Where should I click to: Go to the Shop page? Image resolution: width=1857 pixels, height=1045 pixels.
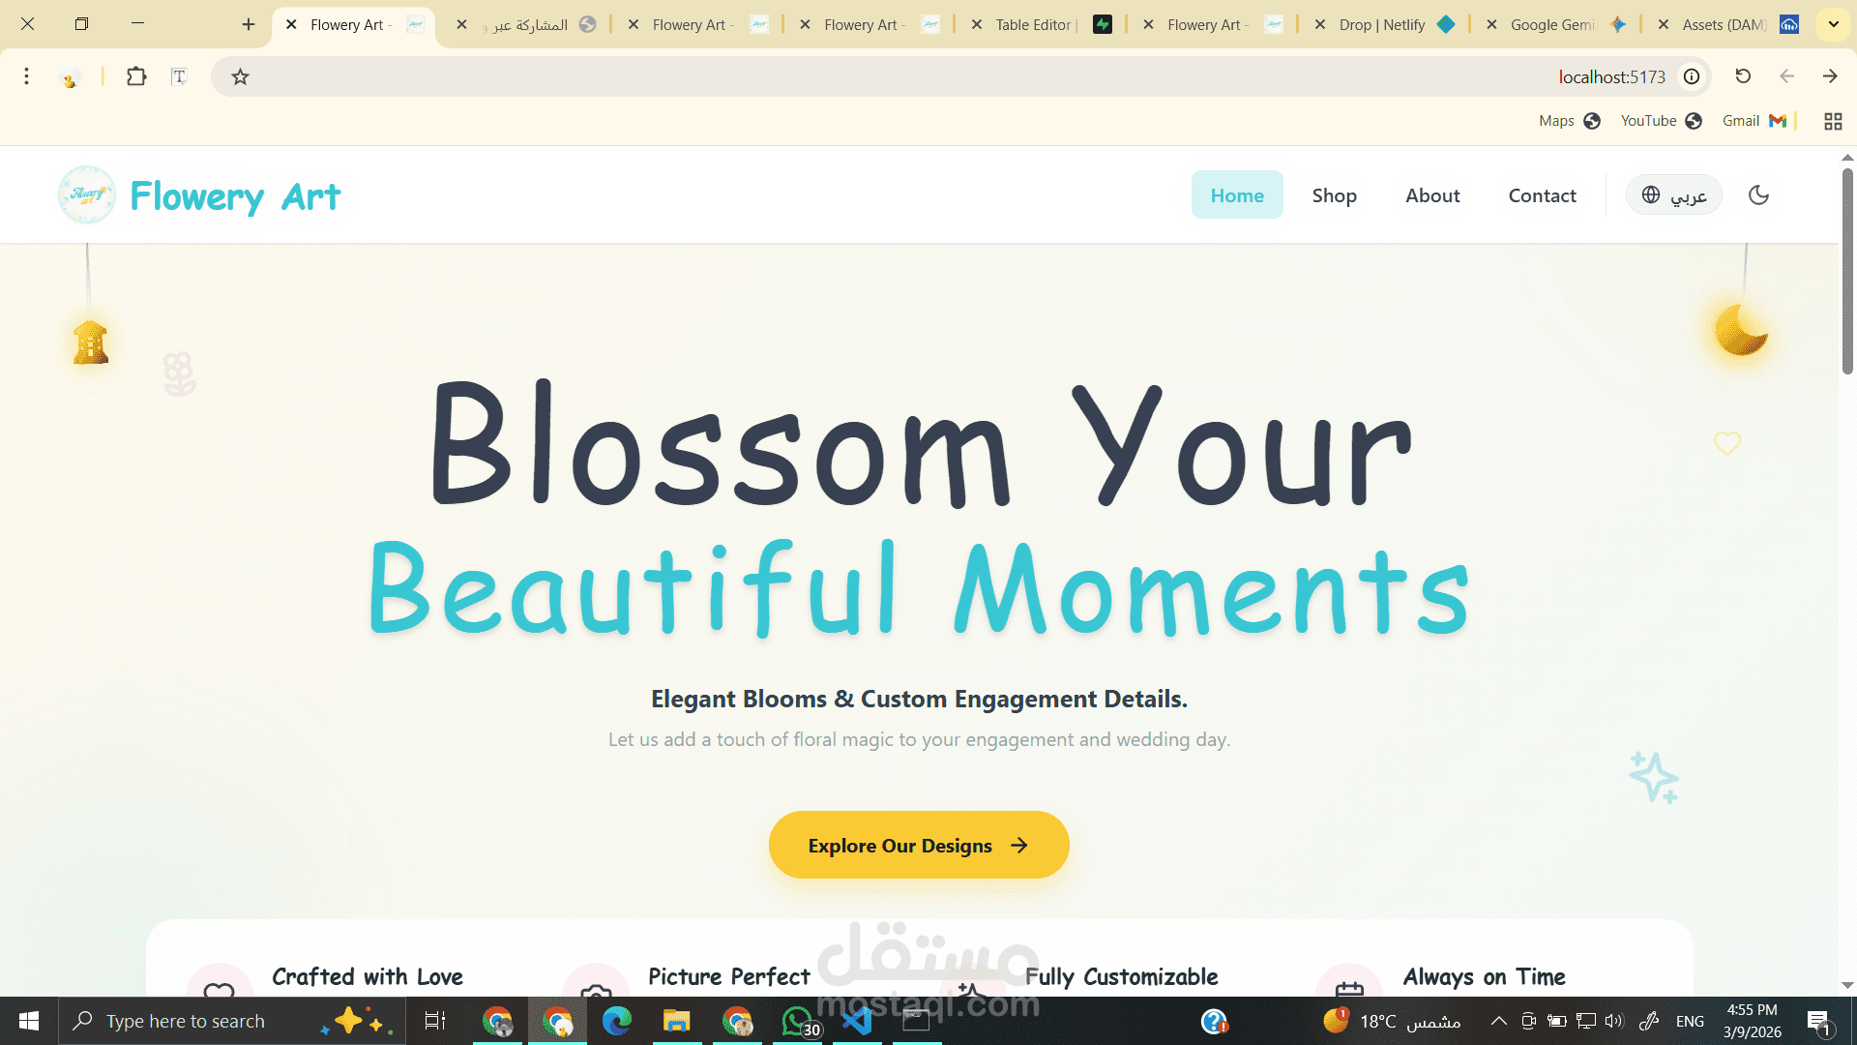point(1334,195)
